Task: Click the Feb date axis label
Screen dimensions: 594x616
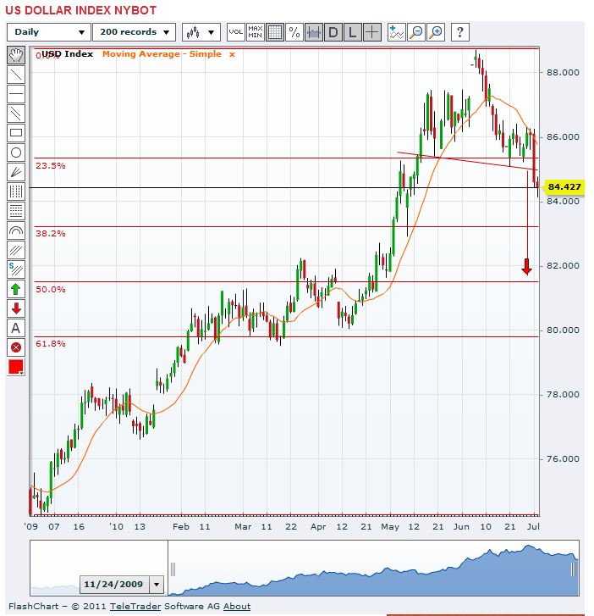Action: tap(181, 527)
